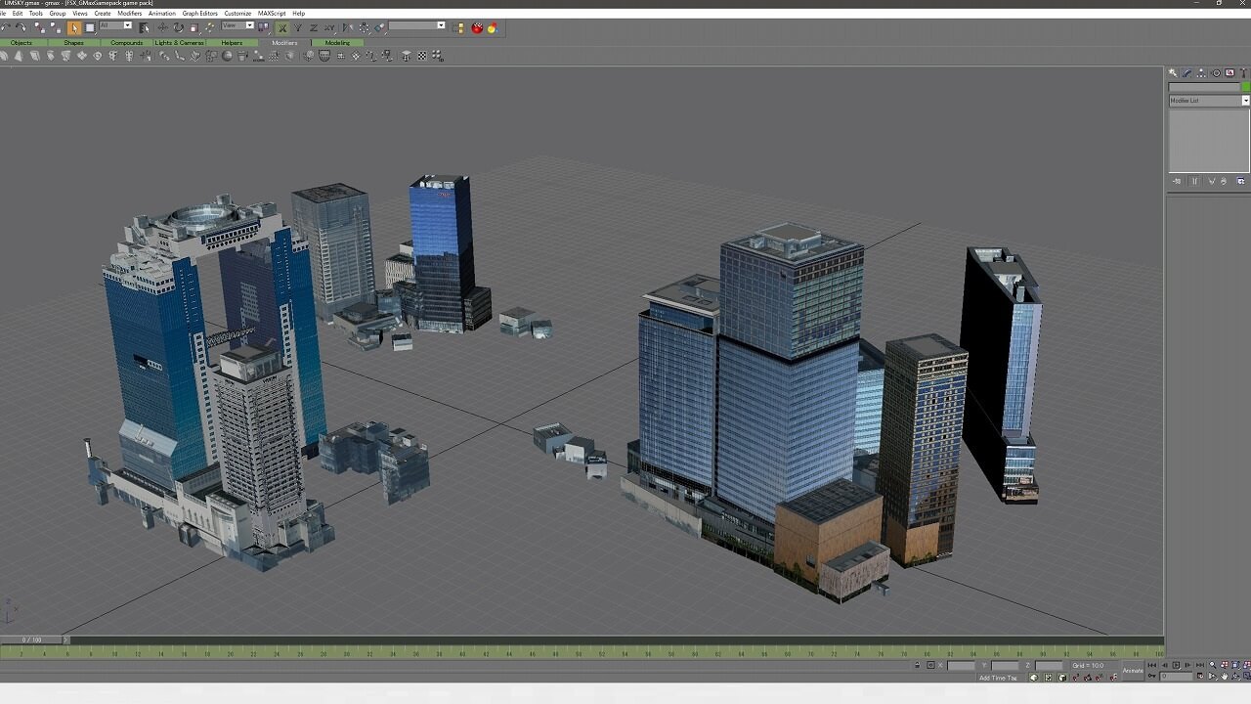Select the Select Object arrow tool

74,27
